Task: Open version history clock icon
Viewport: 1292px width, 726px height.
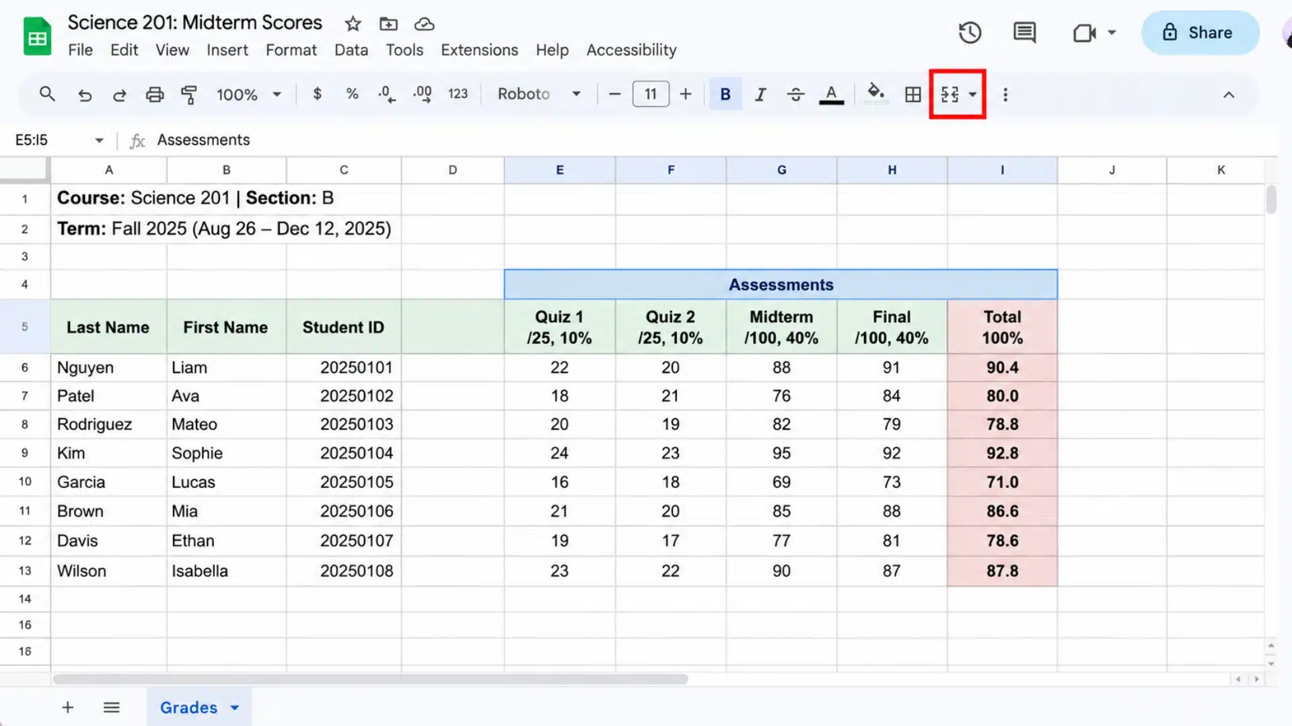Action: 970,32
